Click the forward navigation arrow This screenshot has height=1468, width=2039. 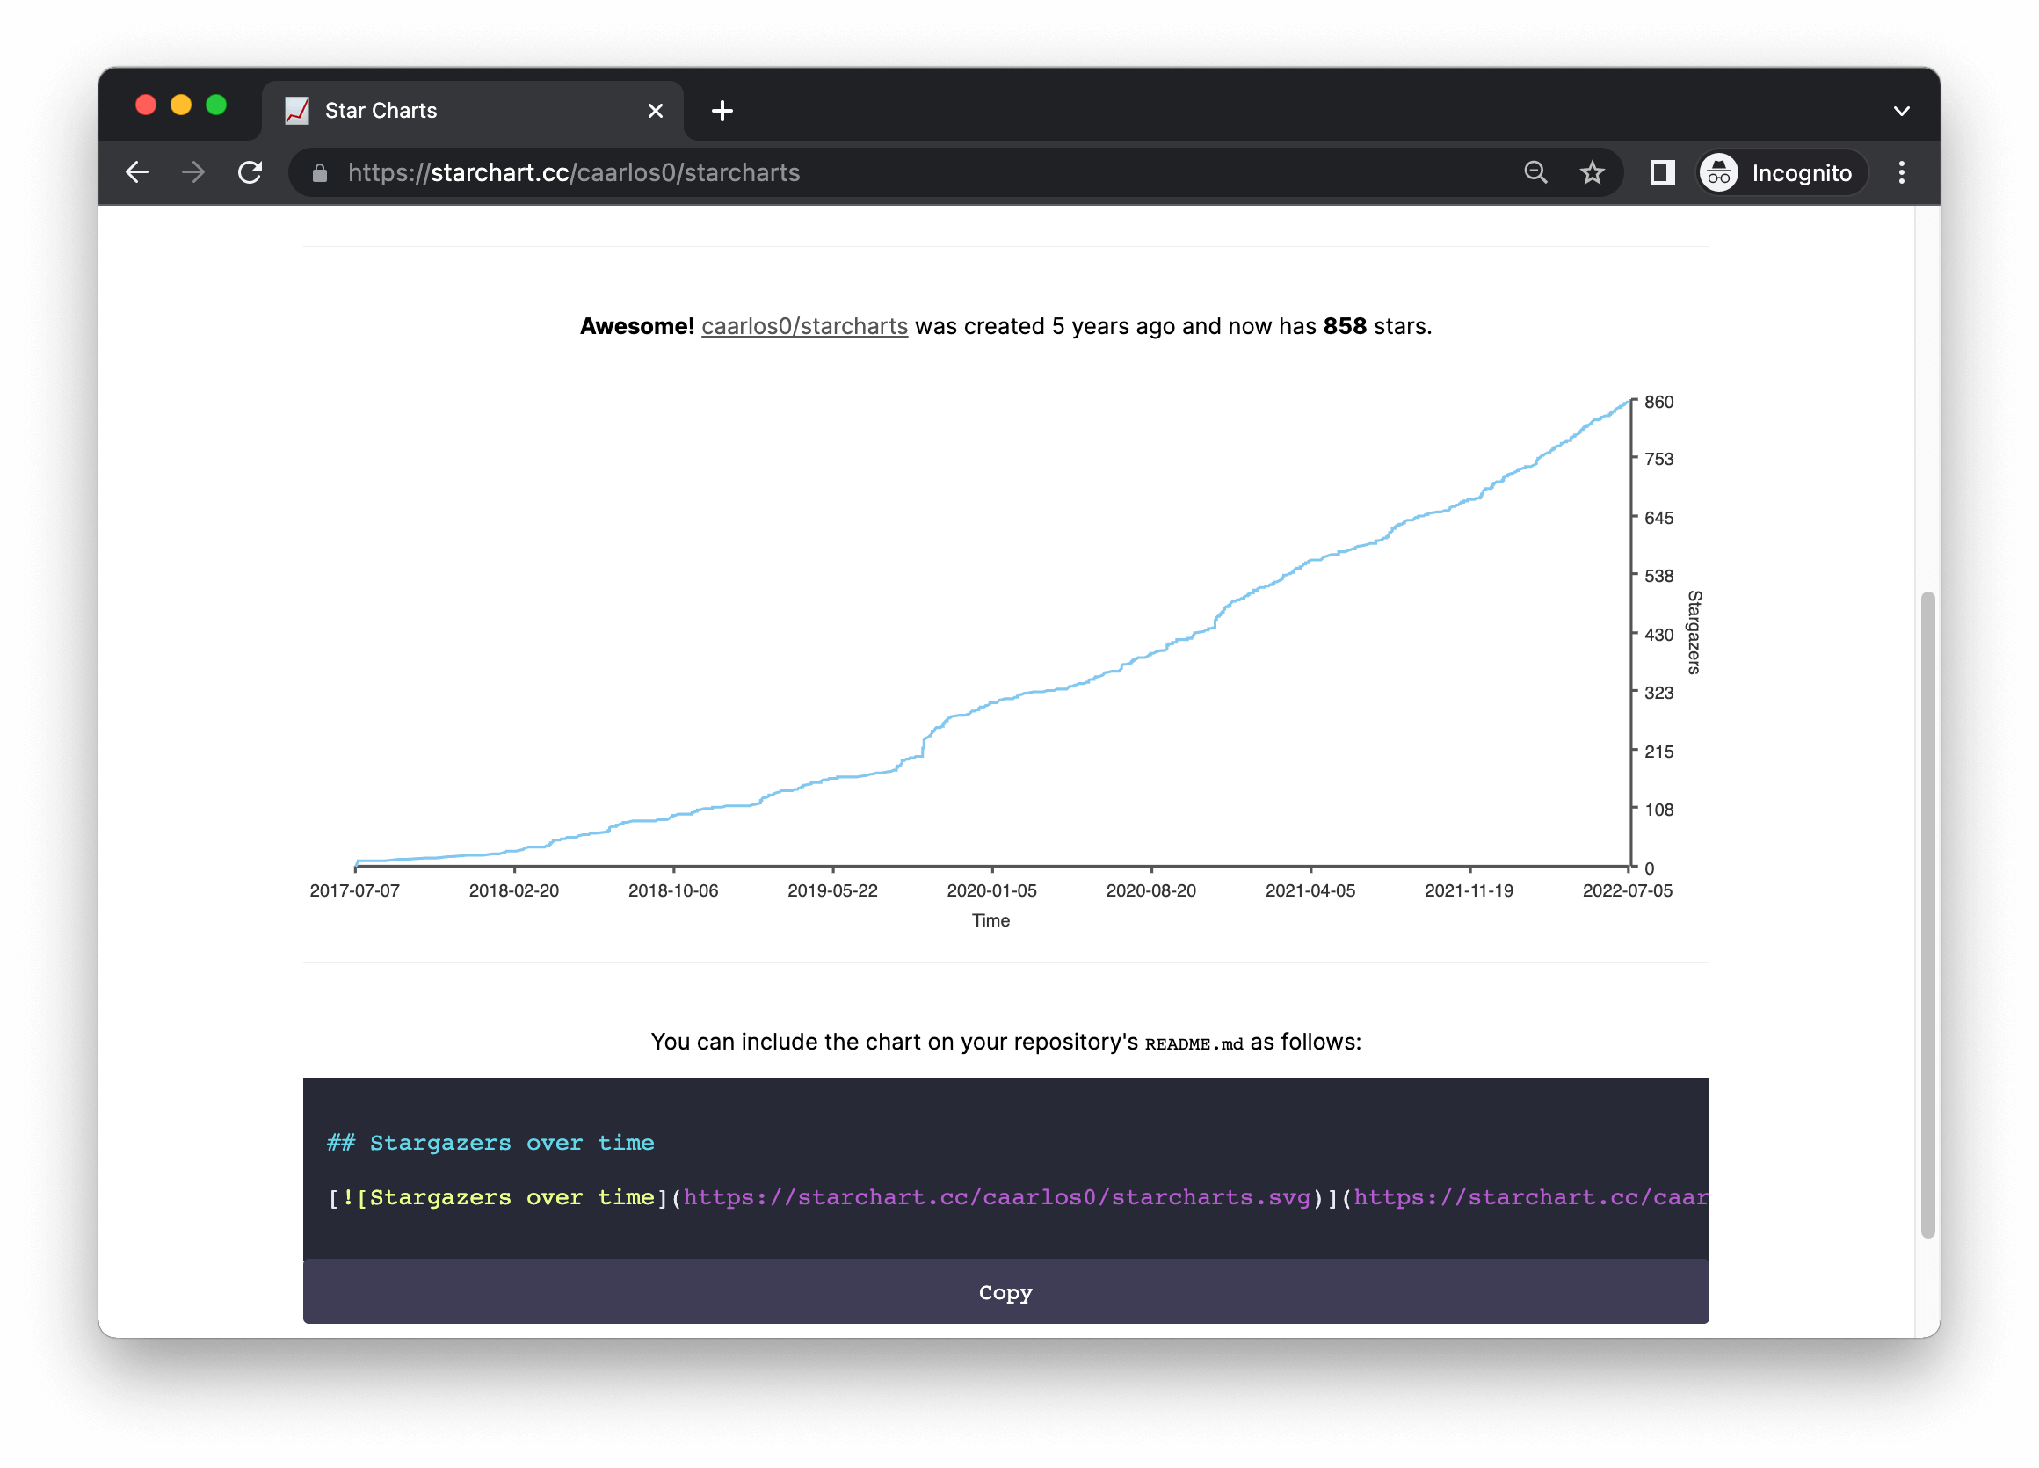[193, 172]
